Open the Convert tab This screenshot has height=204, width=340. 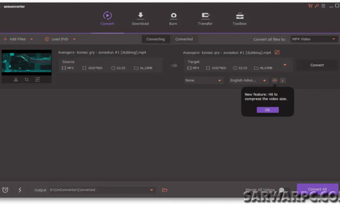point(107,19)
